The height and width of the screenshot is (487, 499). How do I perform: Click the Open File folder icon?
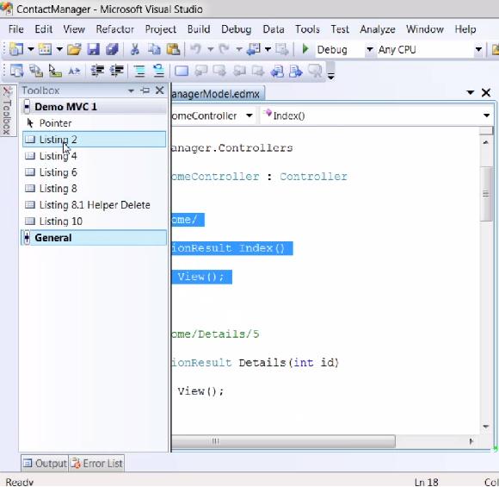[74, 49]
